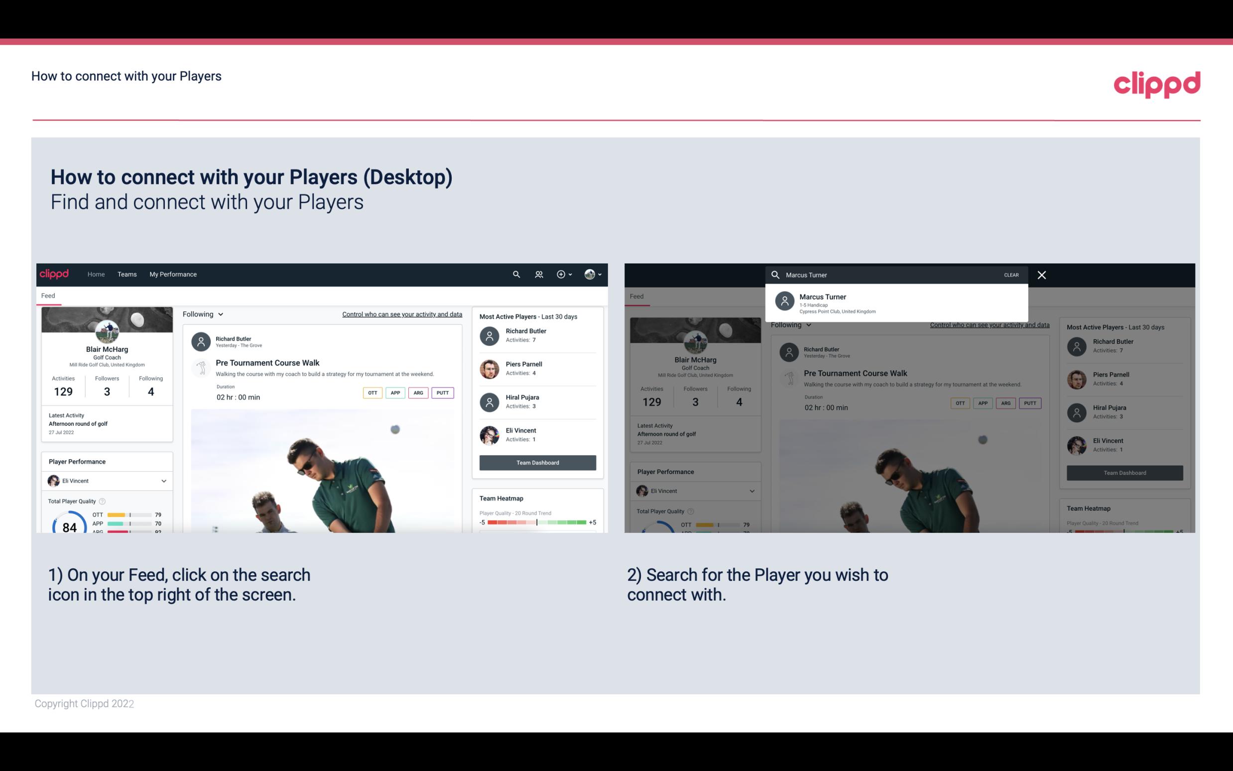Open the Home navigation menu item
The width and height of the screenshot is (1233, 771).
click(95, 274)
